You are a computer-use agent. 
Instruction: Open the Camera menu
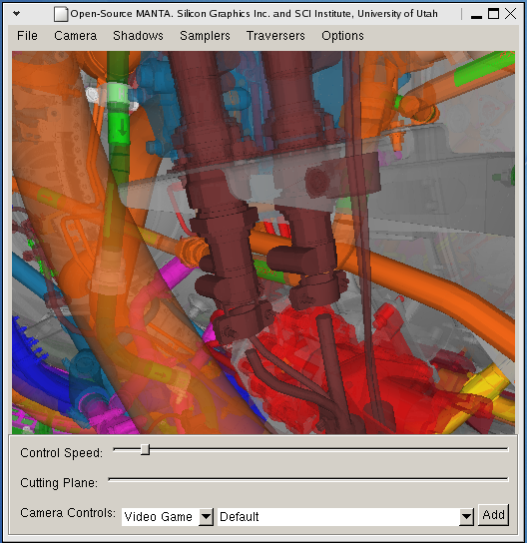[x=75, y=36]
